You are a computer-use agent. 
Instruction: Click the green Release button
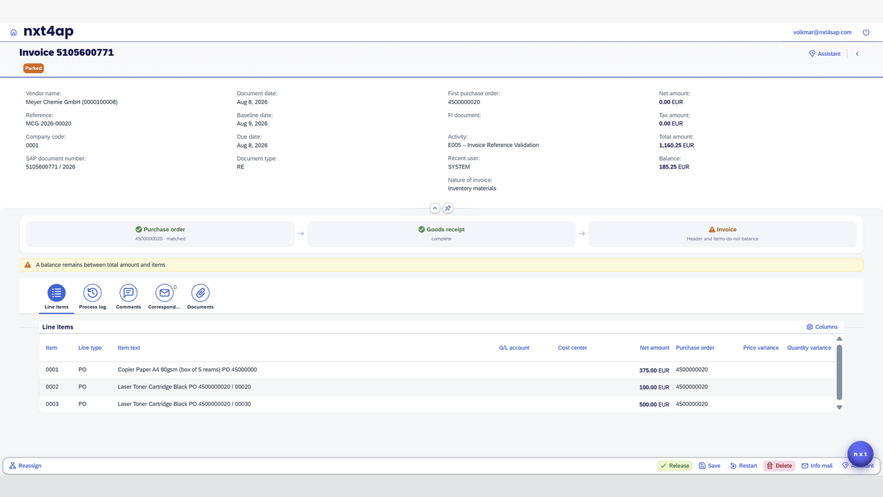coord(675,466)
